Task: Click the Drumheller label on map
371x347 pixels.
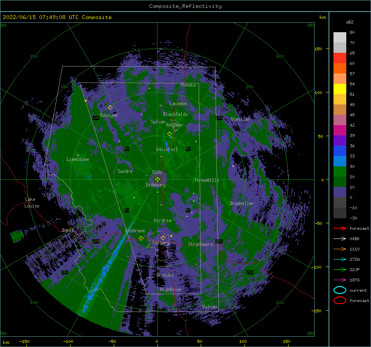Action: click(241, 203)
